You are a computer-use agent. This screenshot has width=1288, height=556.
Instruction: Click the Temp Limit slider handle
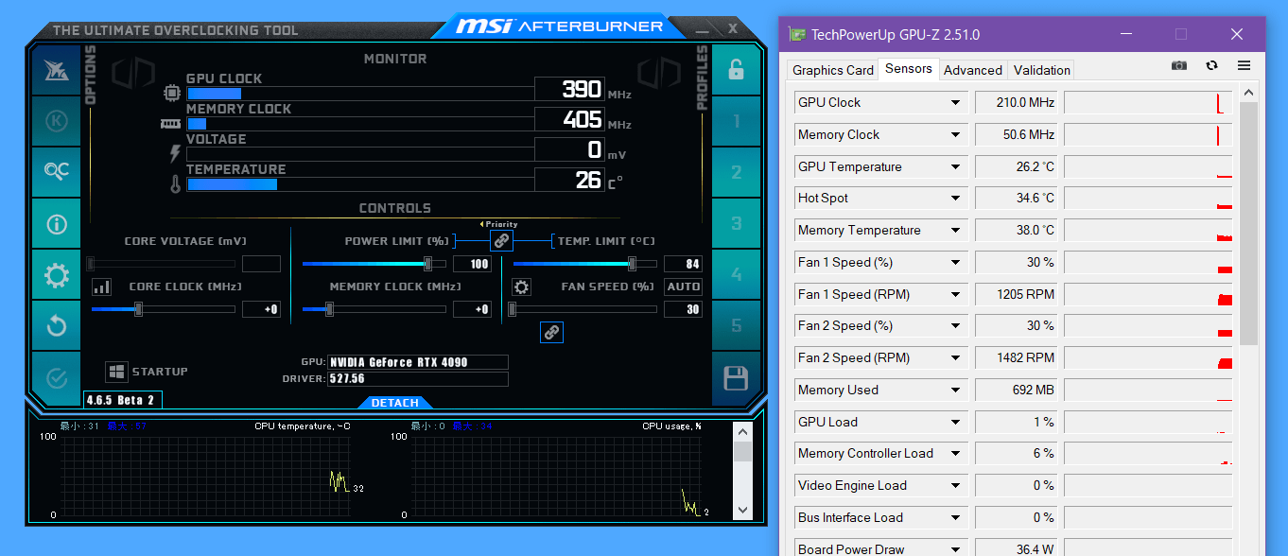[632, 264]
